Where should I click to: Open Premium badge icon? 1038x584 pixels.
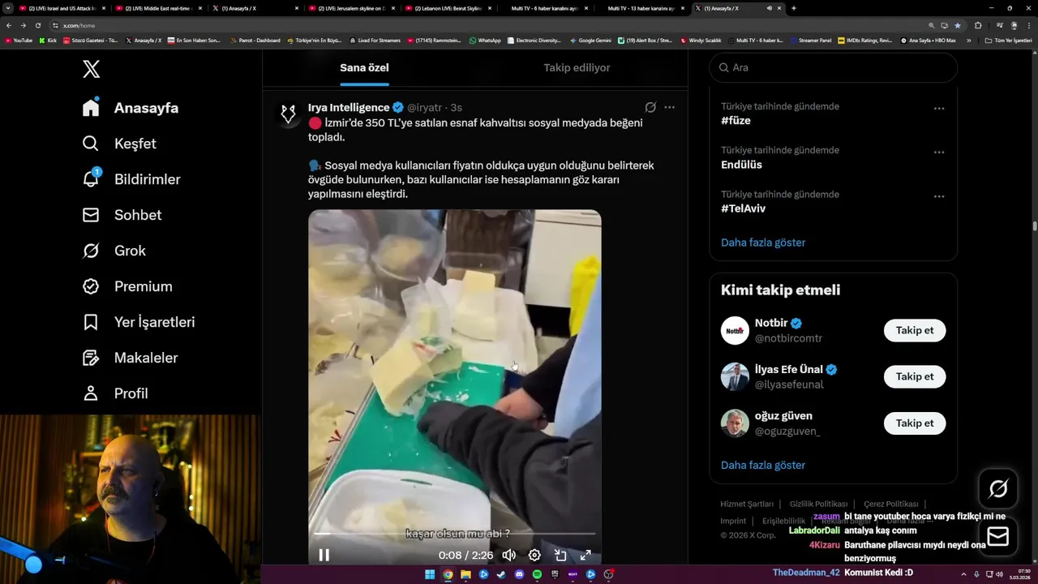[x=91, y=286]
